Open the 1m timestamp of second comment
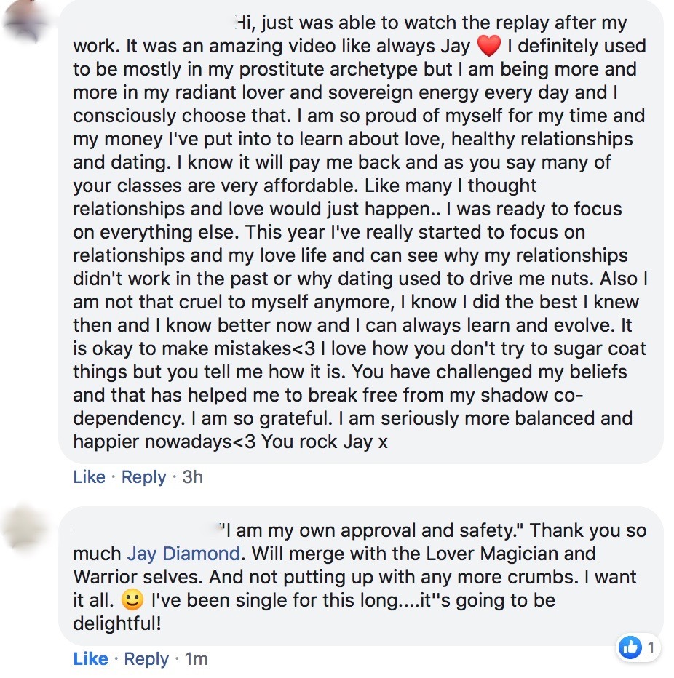The width and height of the screenshot is (674, 678). pos(196,659)
